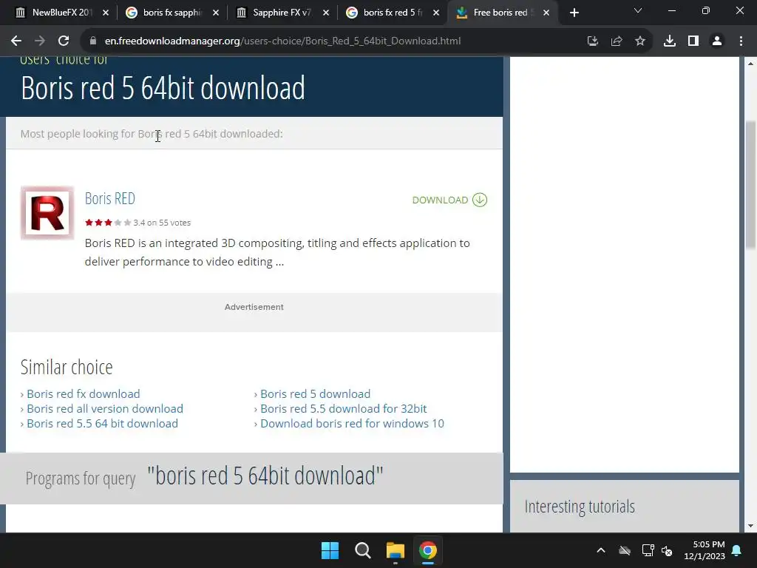Image resolution: width=757 pixels, height=568 pixels.
Task: Share this page icon
Action: coord(617,41)
